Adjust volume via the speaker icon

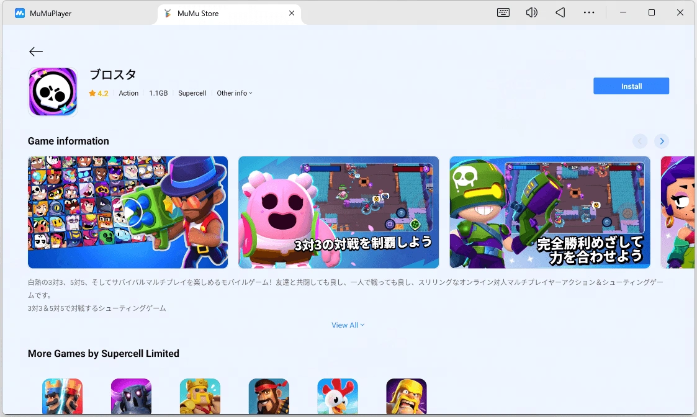coord(532,12)
